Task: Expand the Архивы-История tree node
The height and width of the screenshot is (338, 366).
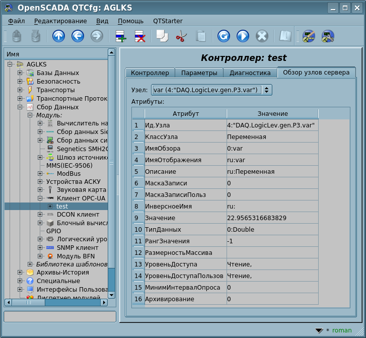Action: click(x=20, y=273)
